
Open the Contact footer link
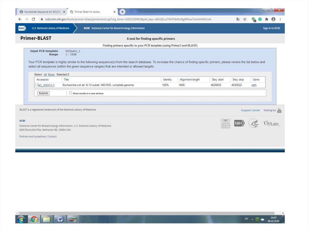click(52, 136)
